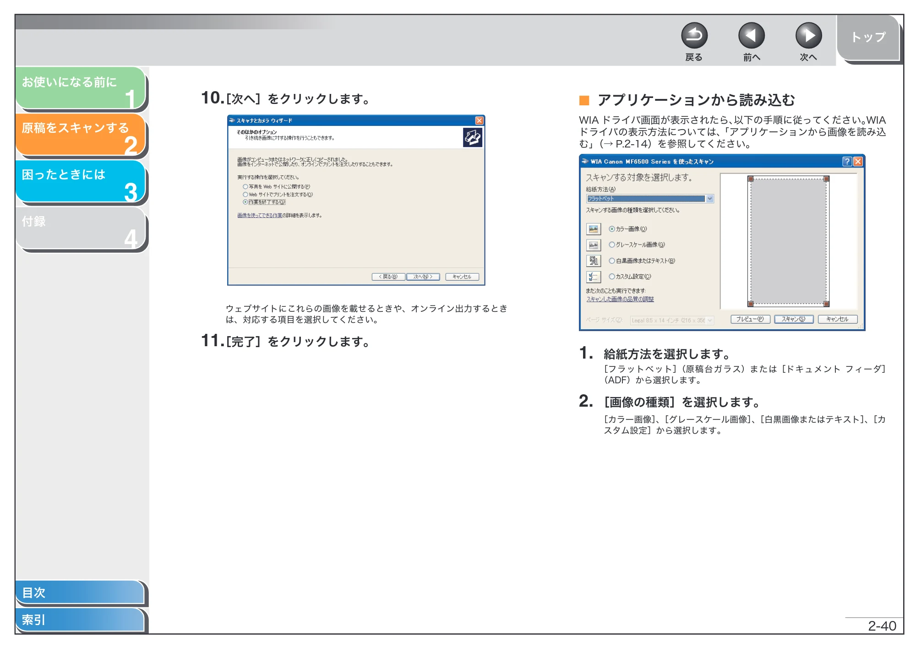The height and width of the screenshot is (648, 916).
Task: Select 写真を Web サイトに公開する radio option
Action: coord(245,187)
